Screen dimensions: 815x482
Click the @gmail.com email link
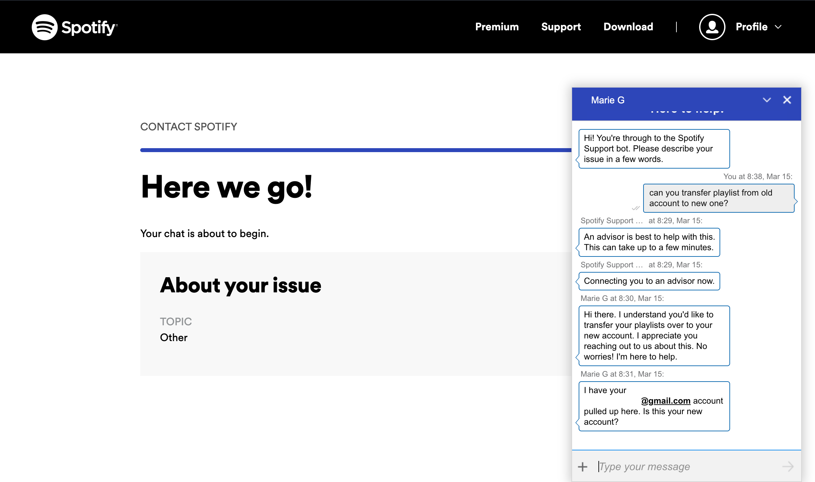click(666, 401)
